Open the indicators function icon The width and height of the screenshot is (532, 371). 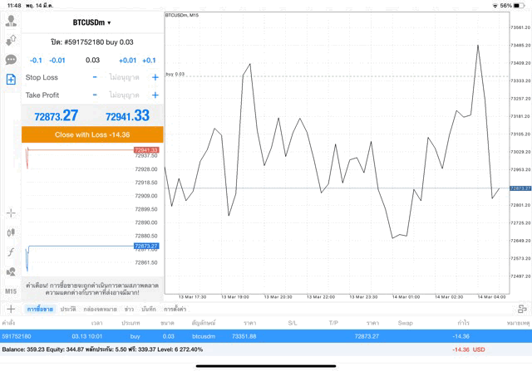(11, 251)
